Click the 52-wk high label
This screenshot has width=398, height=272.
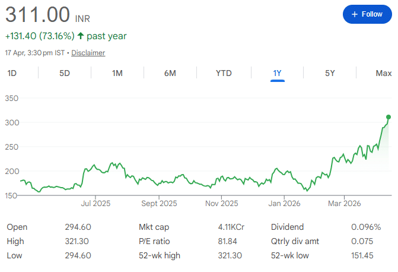(160, 255)
